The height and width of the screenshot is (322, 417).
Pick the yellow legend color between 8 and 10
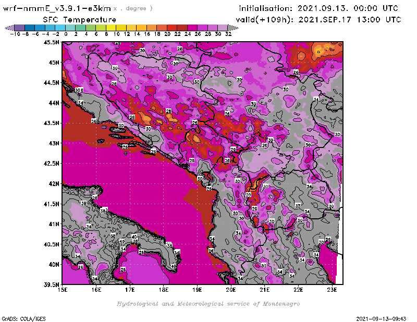(x=111, y=28)
